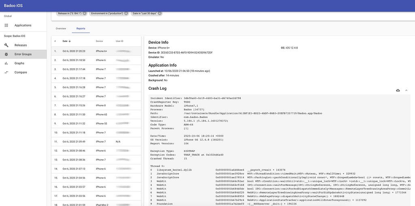
Task: Click the iPhone 6S device cell
Action: [102, 114]
